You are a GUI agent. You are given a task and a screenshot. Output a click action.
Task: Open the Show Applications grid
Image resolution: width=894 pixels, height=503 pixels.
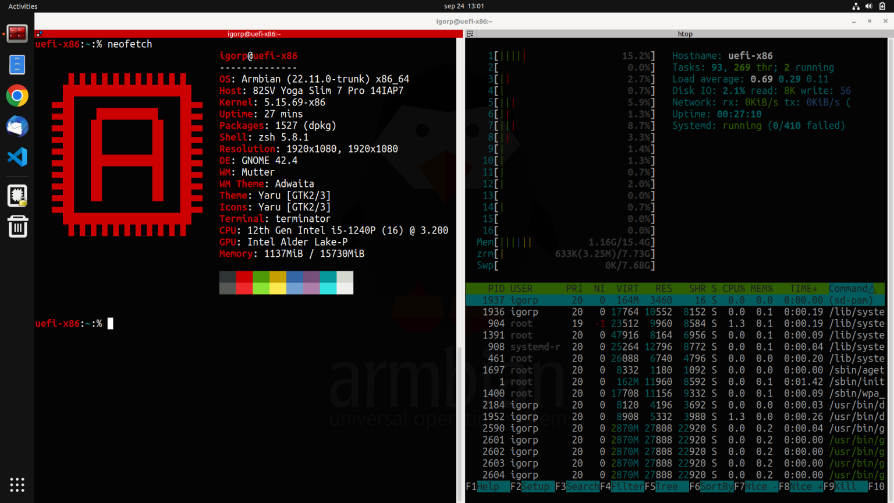coord(17,484)
